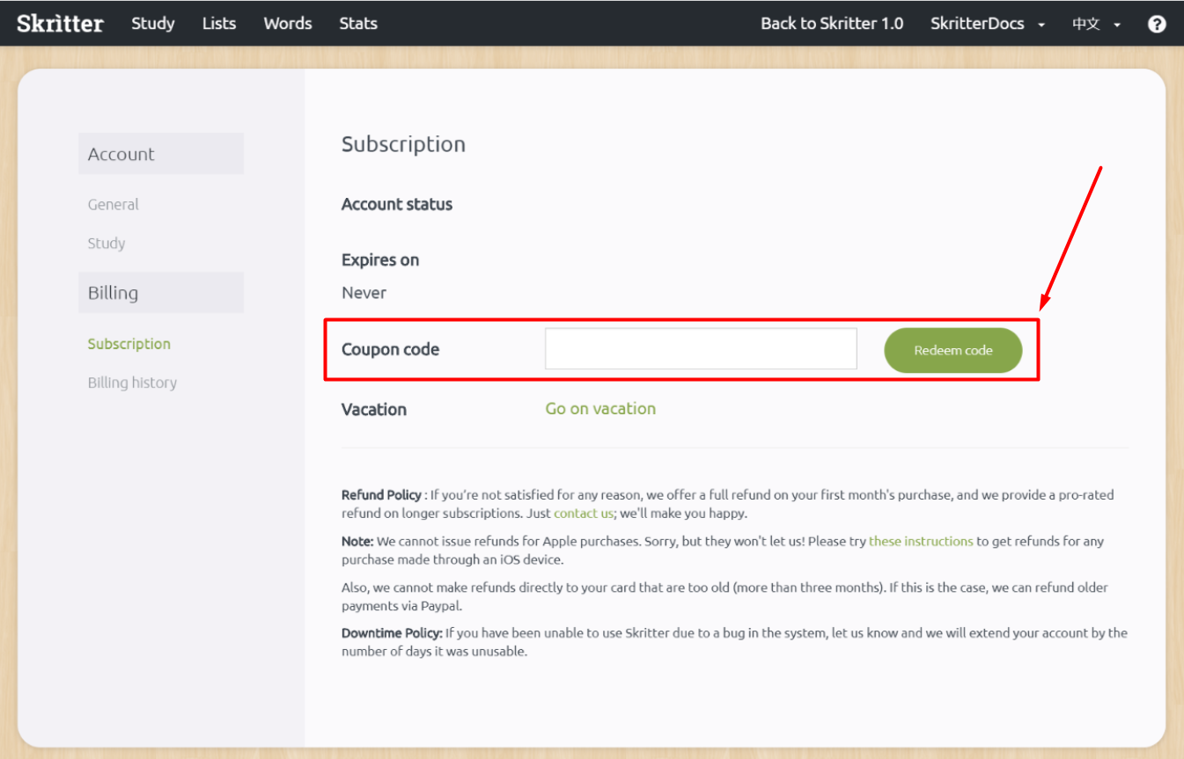Open Billing history in the sidebar
The width and height of the screenshot is (1184, 759).
pos(132,383)
